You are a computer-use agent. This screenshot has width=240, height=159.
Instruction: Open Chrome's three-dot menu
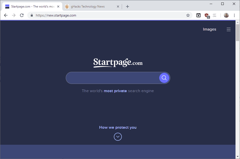point(234,15)
